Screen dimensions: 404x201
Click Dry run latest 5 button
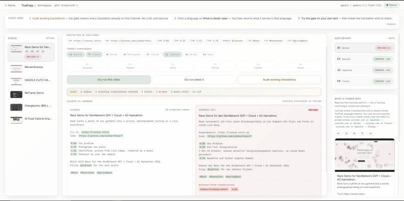coord(194,79)
